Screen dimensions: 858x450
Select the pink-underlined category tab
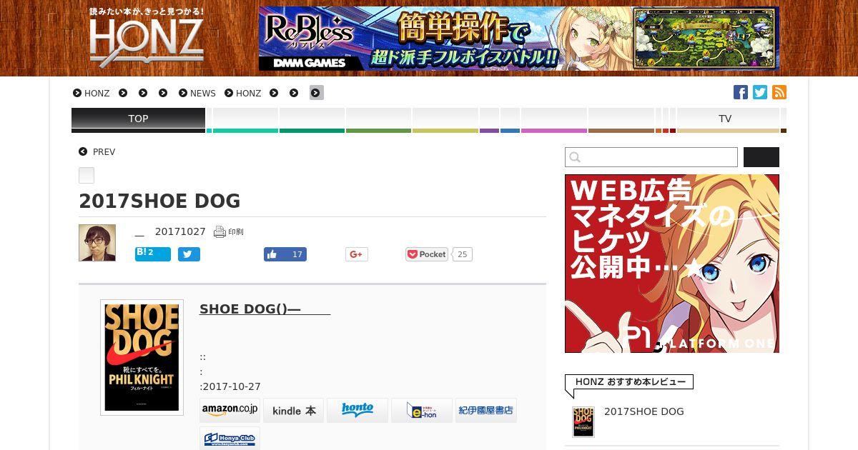pyautogui.click(x=554, y=120)
